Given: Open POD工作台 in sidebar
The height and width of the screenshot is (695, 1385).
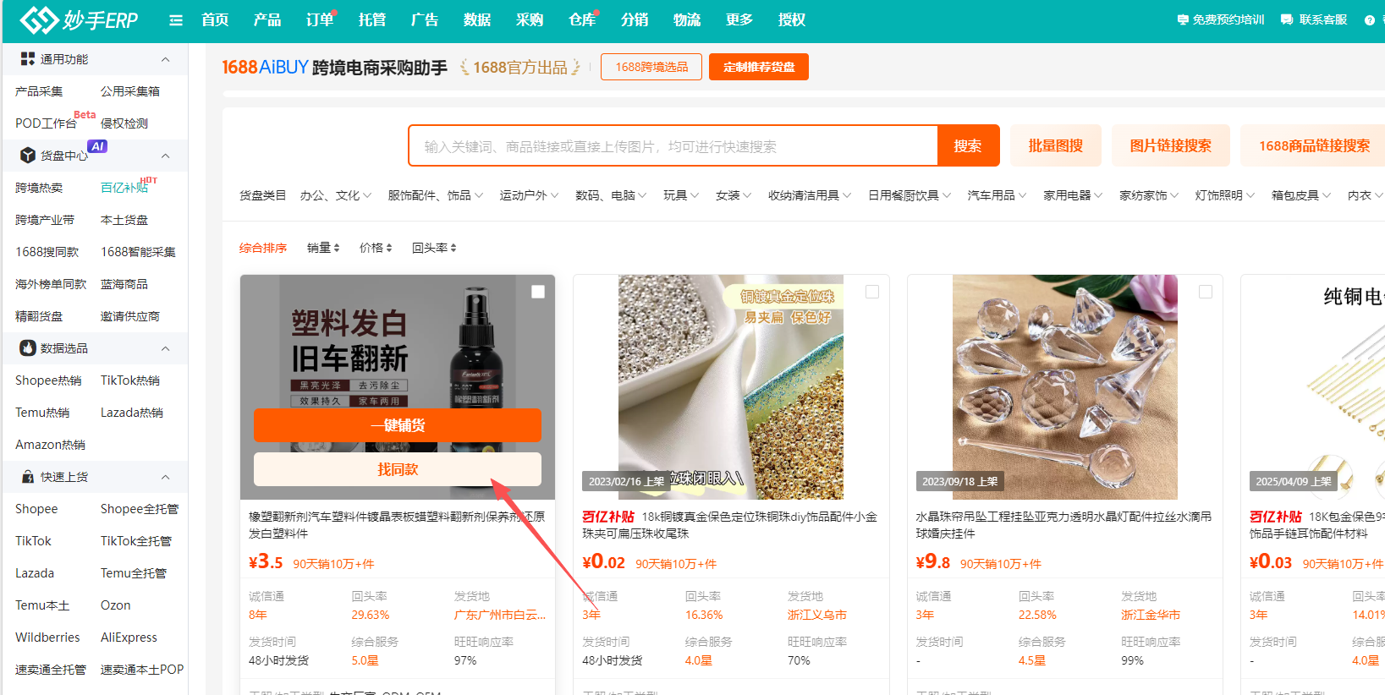Looking at the screenshot, I should click(x=46, y=123).
